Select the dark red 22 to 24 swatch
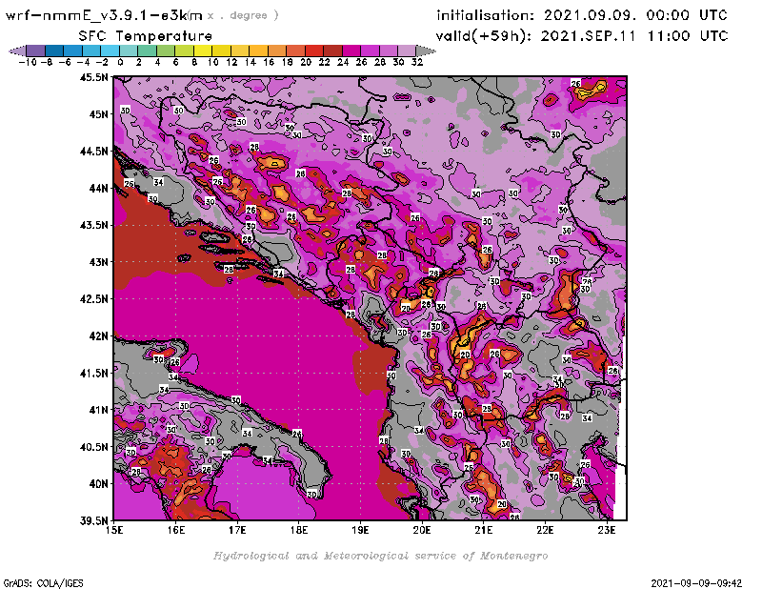This screenshot has height=589, width=762. [332, 51]
